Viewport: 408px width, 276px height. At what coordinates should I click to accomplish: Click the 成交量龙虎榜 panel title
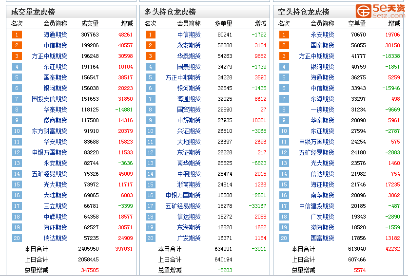[x=33, y=12]
